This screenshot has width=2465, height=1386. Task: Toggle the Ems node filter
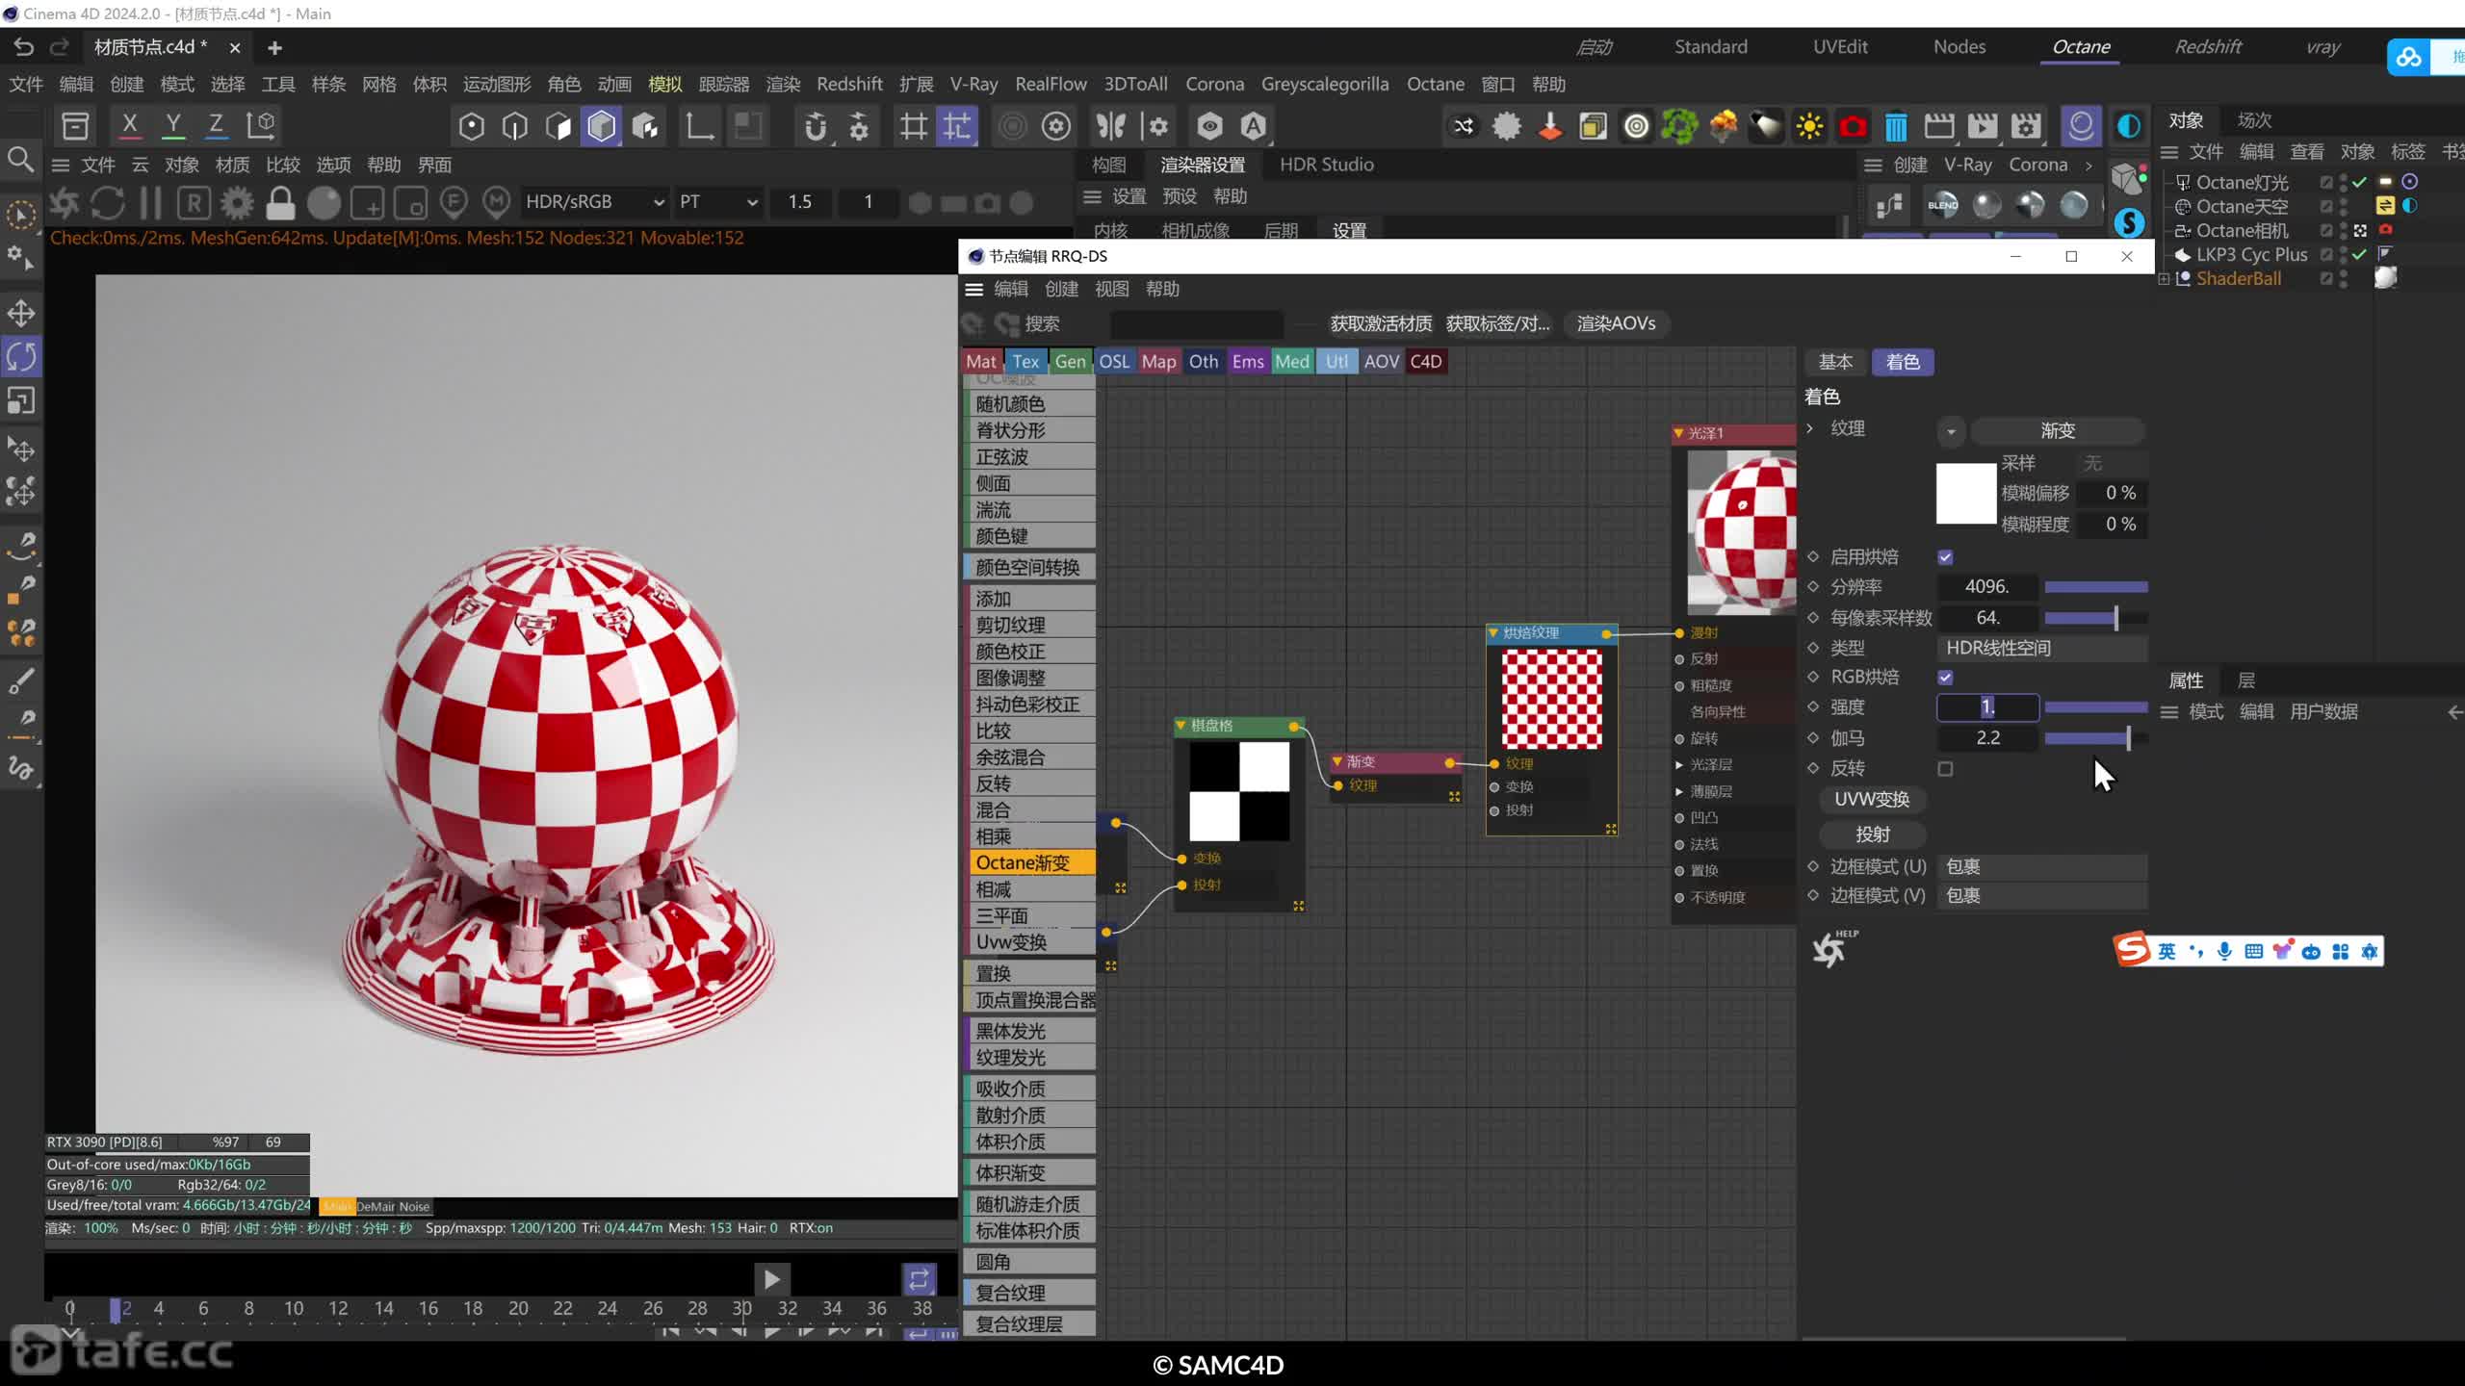tap(1247, 362)
